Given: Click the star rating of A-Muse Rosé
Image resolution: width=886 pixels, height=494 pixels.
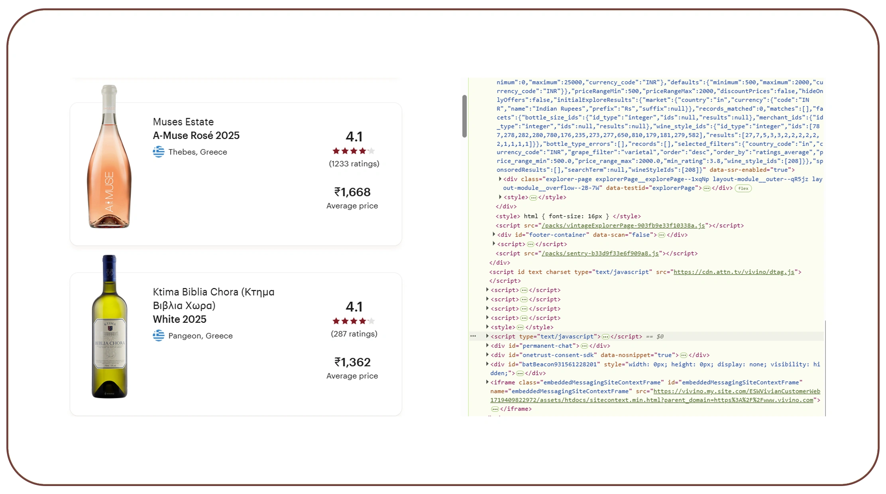Looking at the screenshot, I should (x=354, y=151).
